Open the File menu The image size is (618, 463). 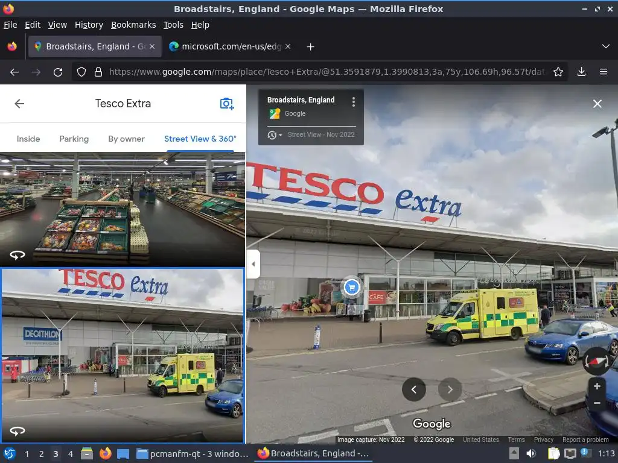click(x=10, y=25)
